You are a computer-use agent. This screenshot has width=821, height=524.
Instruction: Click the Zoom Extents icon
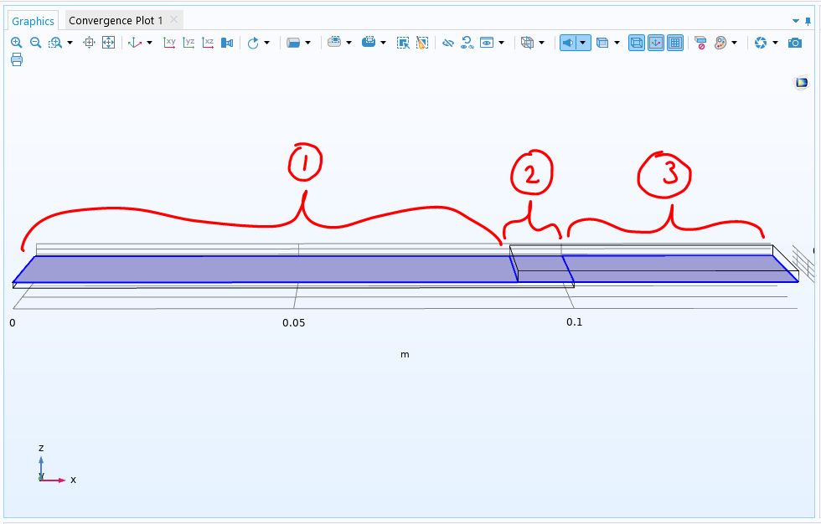click(108, 43)
